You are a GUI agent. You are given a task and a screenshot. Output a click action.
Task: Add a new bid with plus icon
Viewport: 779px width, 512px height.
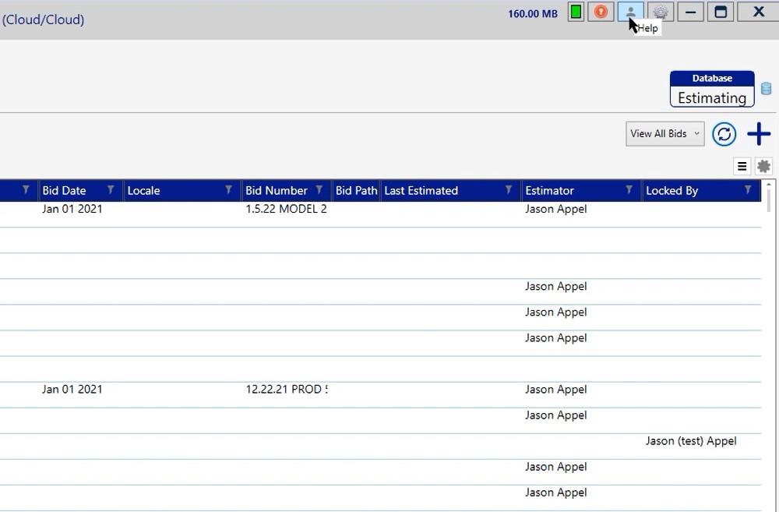(759, 134)
